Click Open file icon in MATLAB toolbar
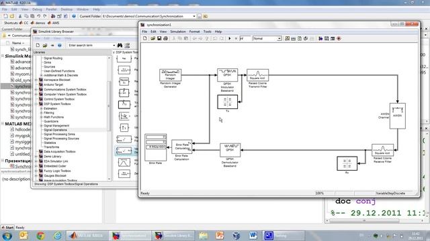This screenshot has height=241, width=430. coord(12,16)
